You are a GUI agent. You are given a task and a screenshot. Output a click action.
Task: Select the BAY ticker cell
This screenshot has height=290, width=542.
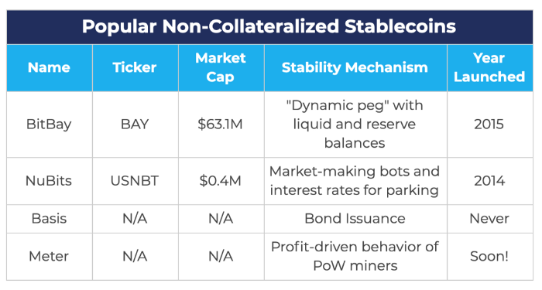[x=135, y=125]
